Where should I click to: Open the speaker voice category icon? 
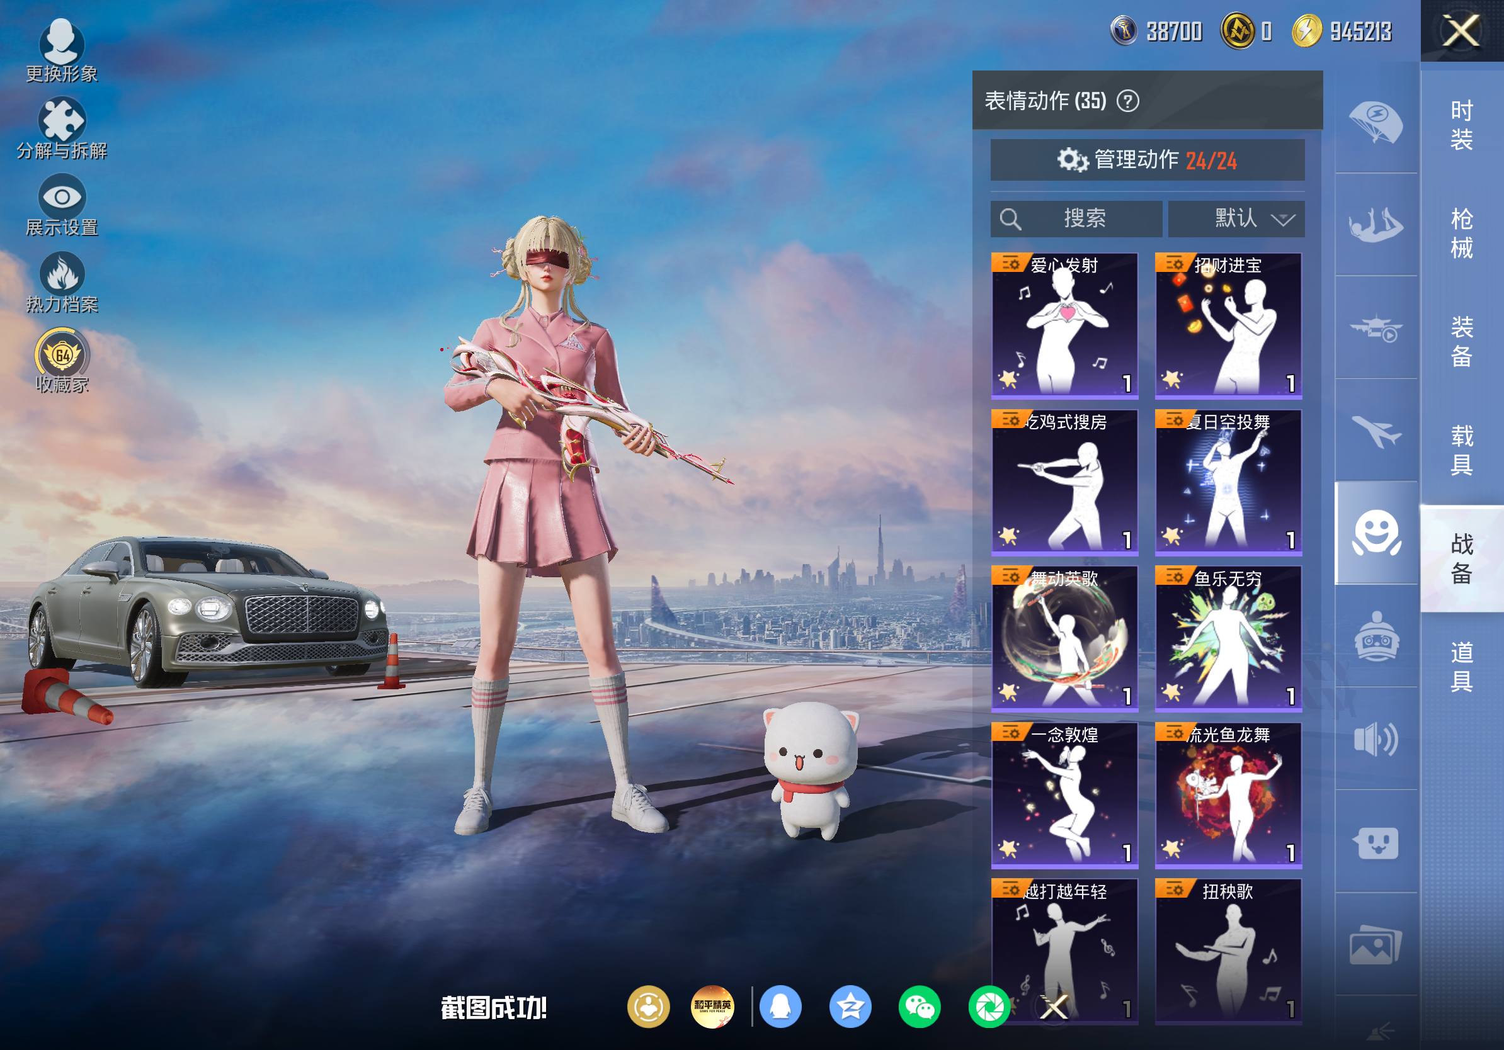click(1376, 740)
